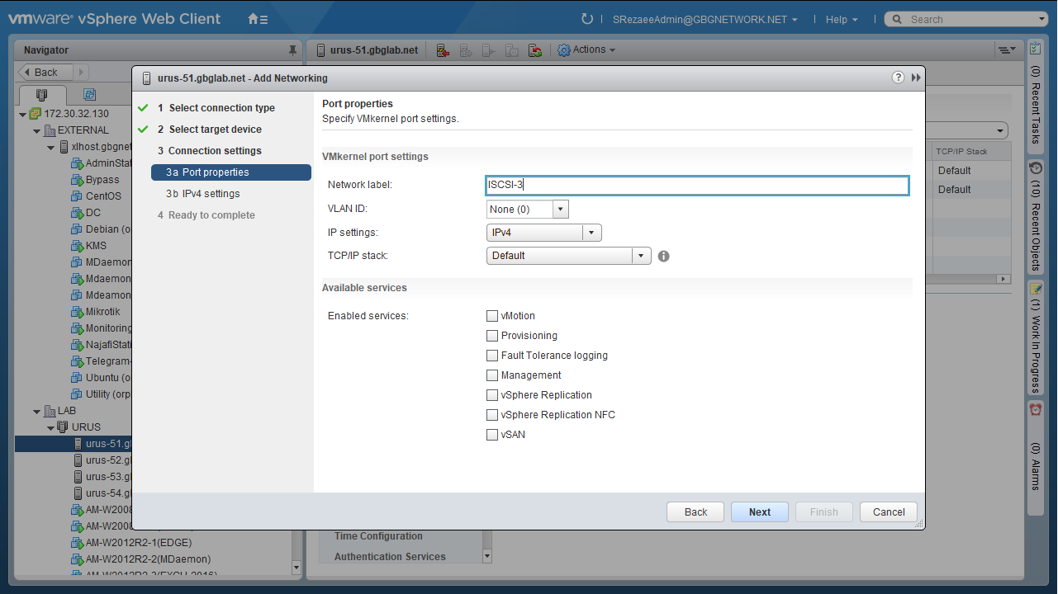Open the IP settings dropdown
This screenshot has width=1058, height=594.
pyautogui.click(x=544, y=233)
